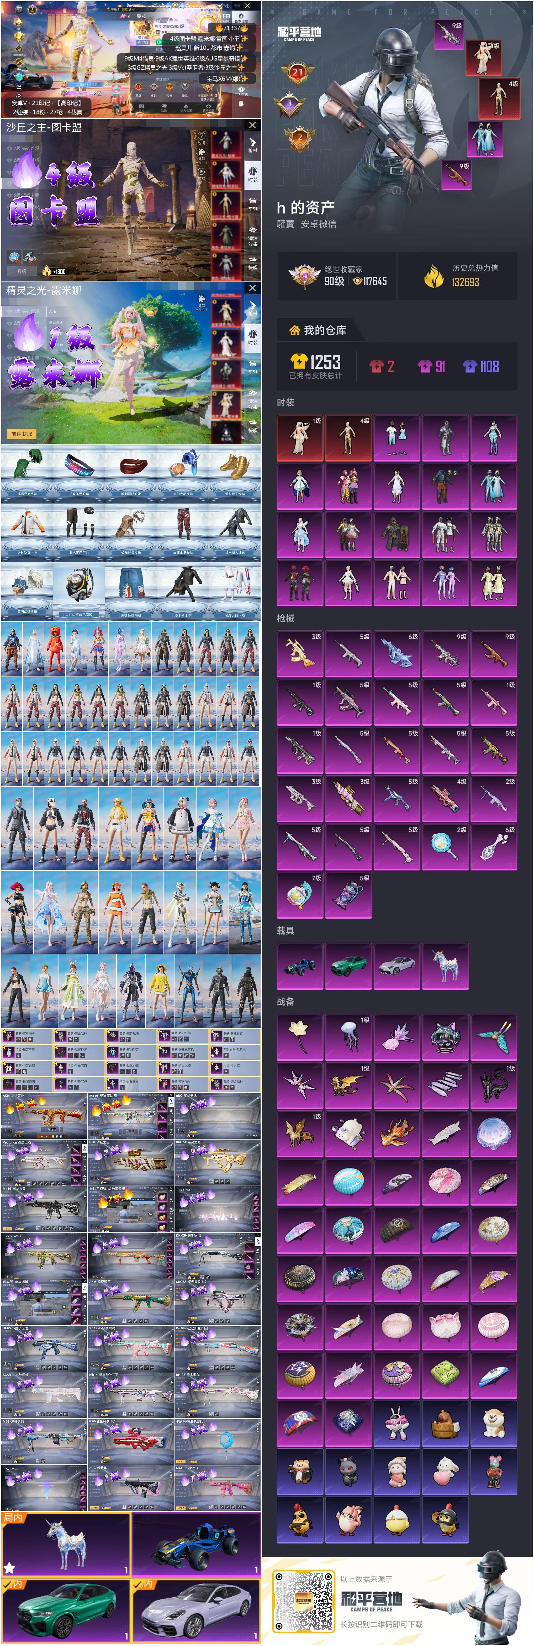Click yellow shirt total skins icon

tap(299, 362)
